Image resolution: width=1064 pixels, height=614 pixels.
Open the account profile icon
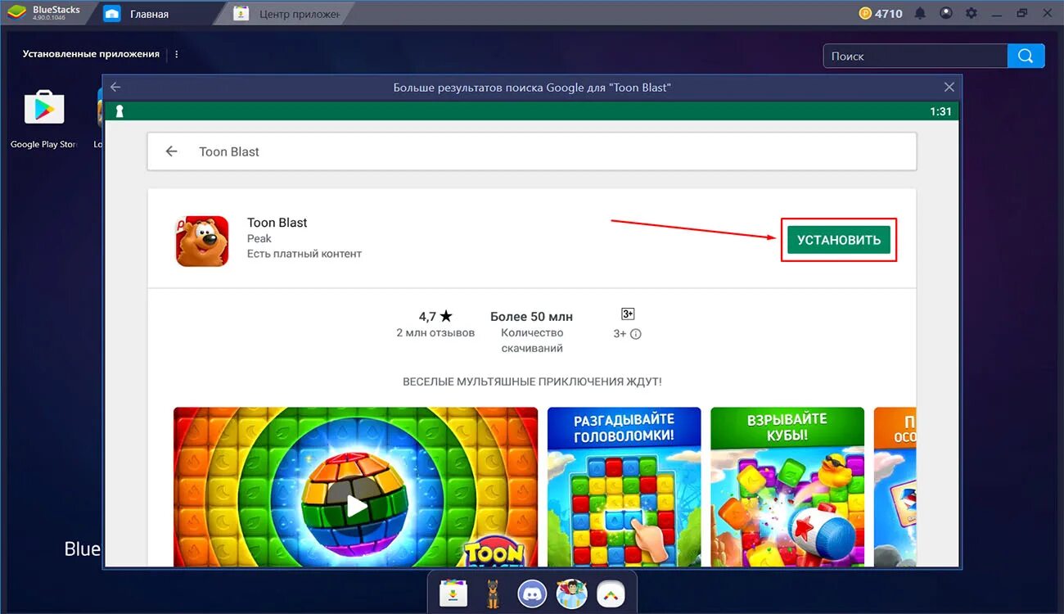pyautogui.click(x=946, y=13)
